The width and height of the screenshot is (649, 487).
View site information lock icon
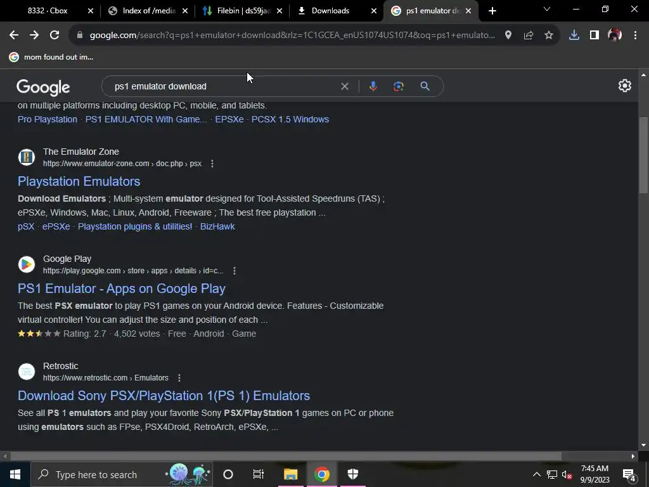(x=80, y=36)
